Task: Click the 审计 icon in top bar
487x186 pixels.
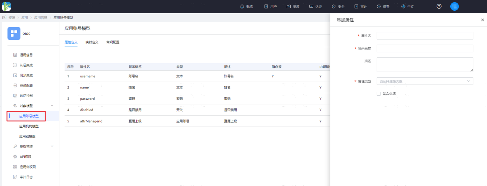Action: [356, 6]
